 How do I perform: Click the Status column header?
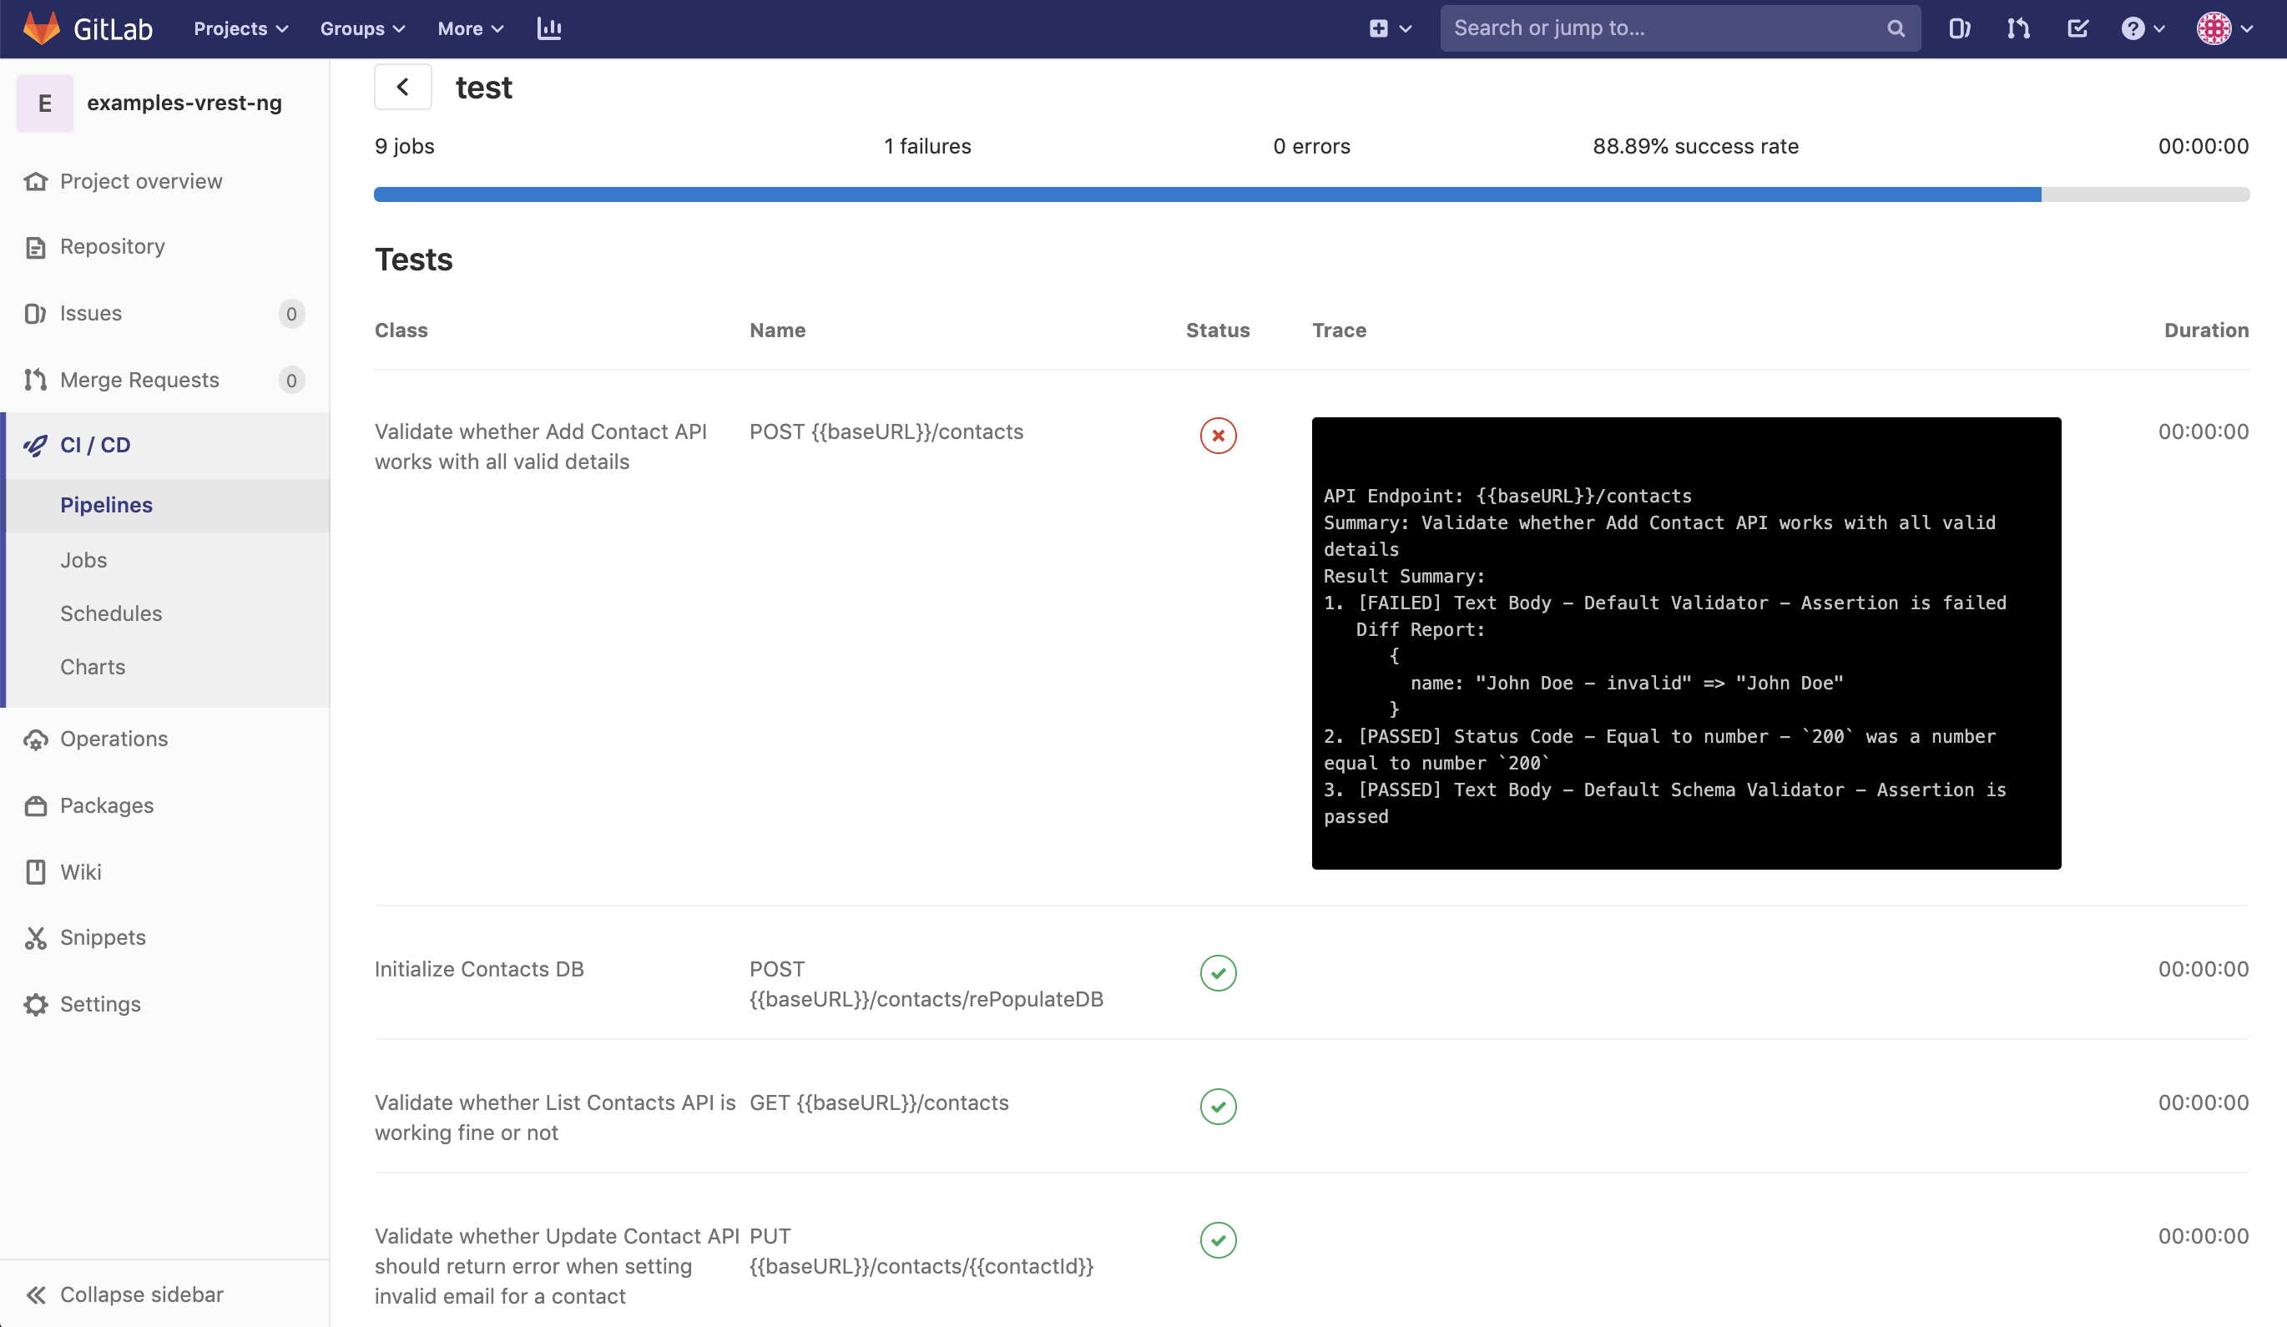tap(1218, 330)
